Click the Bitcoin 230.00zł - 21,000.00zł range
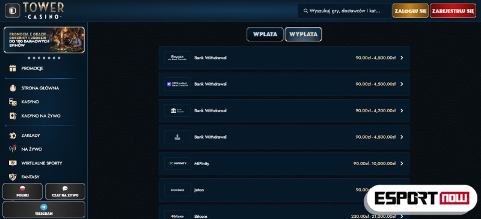The height and width of the screenshot is (219, 481). (x=373, y=216)
